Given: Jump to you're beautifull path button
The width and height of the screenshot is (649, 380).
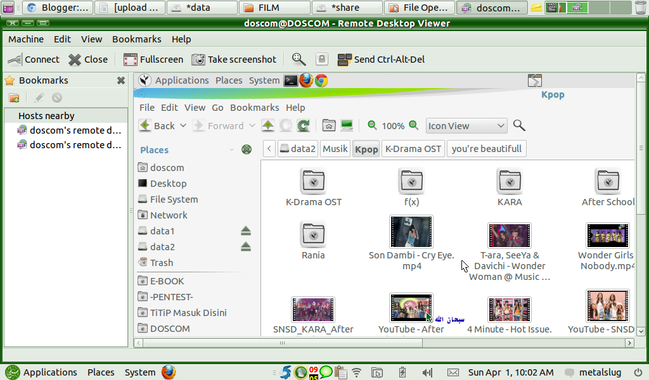Looking at the screenshot, I should coord(487,149).
